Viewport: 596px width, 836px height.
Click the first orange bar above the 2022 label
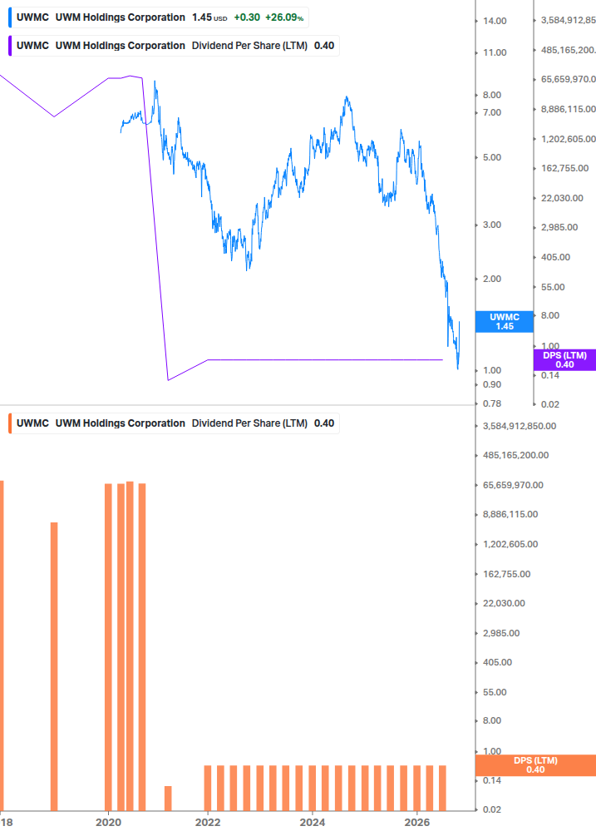pos(208,788)
